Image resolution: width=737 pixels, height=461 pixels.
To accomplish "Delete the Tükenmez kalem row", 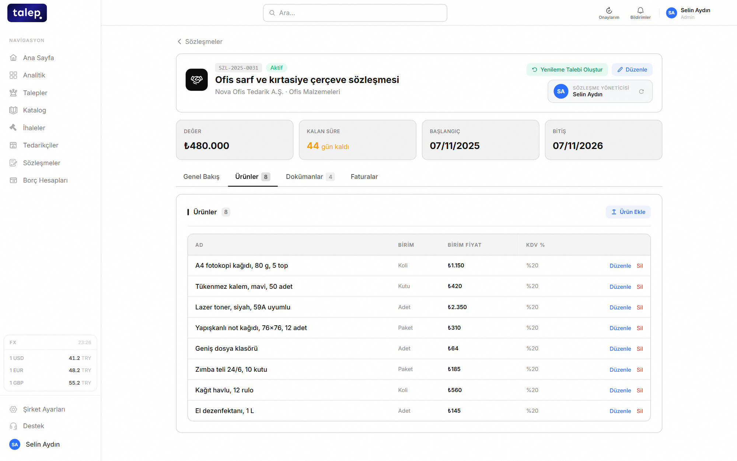I will click(640, 287).
